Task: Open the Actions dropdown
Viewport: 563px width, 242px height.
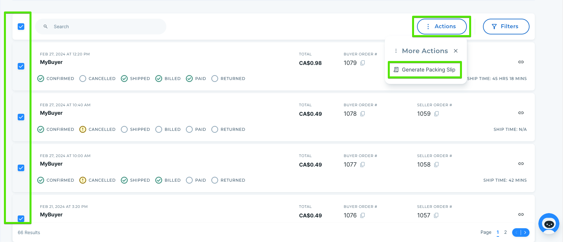Action: tap(442, 27)
